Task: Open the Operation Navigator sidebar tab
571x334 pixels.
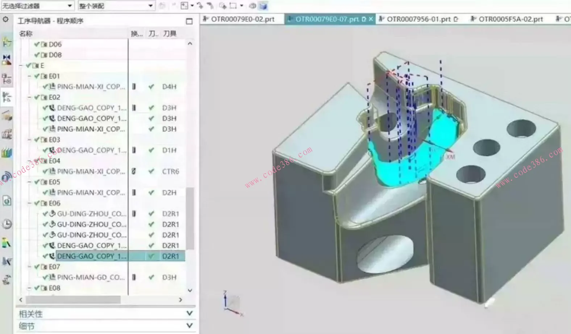Action: click(7, 97)
